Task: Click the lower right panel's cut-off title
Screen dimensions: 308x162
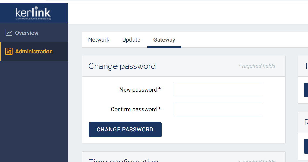Action: [306, 122]
